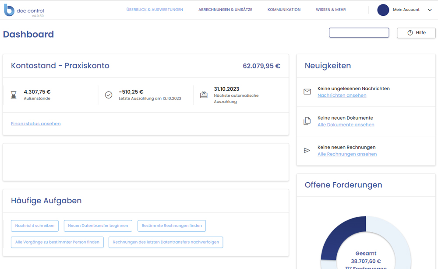Focus the search input field beside Hilfe
Viewport: 438px width, 269px height.
pos(359,33)
